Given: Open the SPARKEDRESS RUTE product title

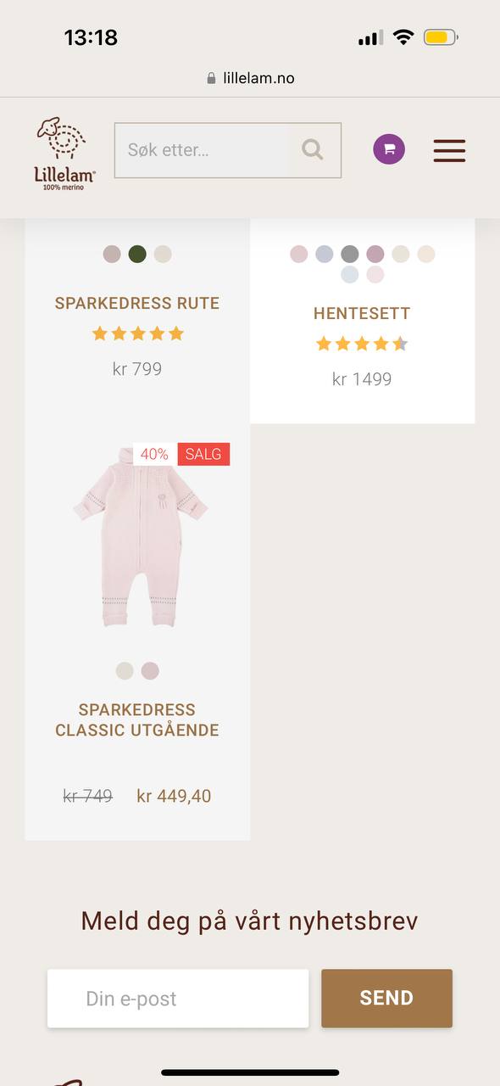Looking at the screenshot, I should (137, 303).
